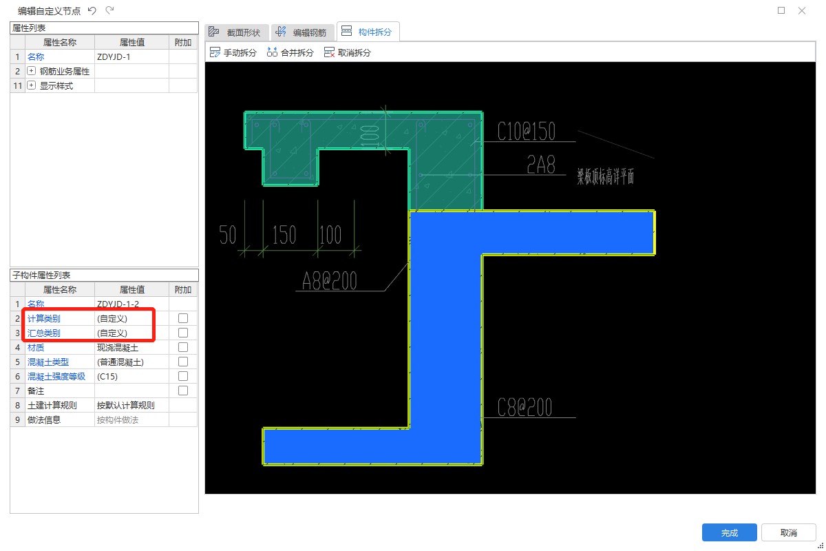Click the 150 dimension text
Screen dimensions: 826x551
[284, 234]
